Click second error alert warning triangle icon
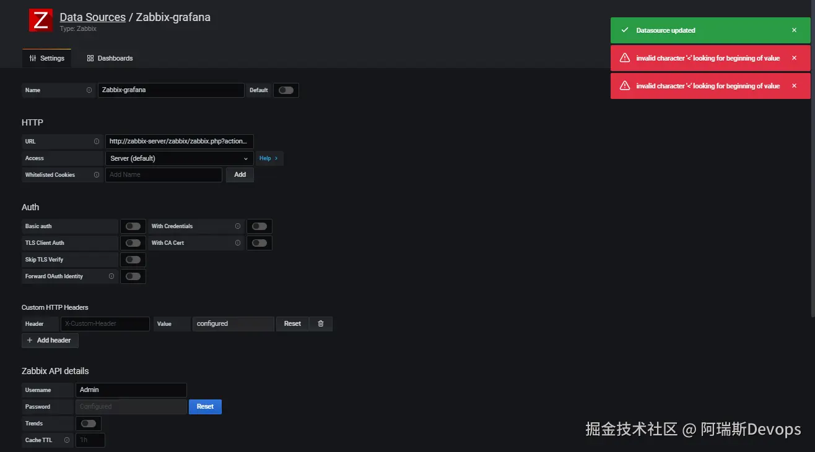 [625, 86]
